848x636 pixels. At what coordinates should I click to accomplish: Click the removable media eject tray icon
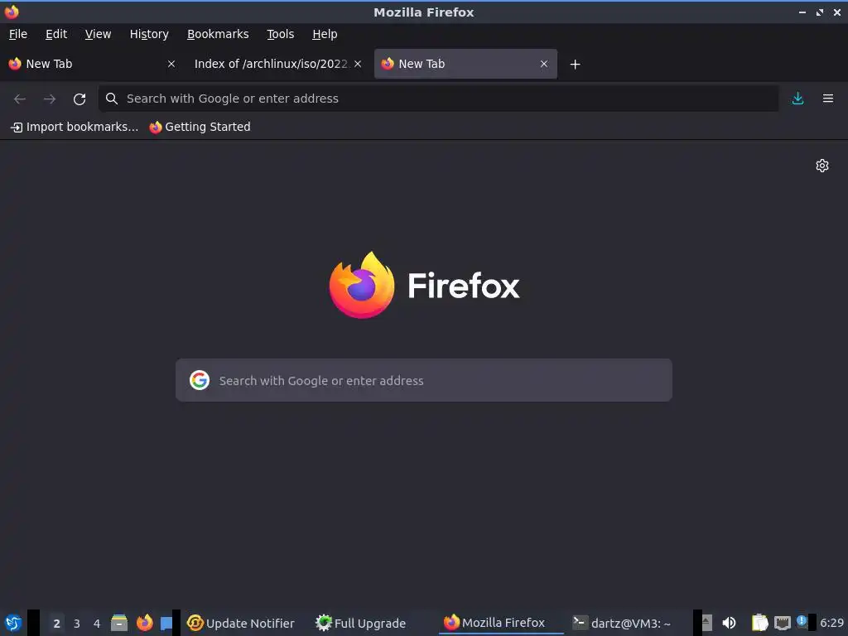coord(706,623)
